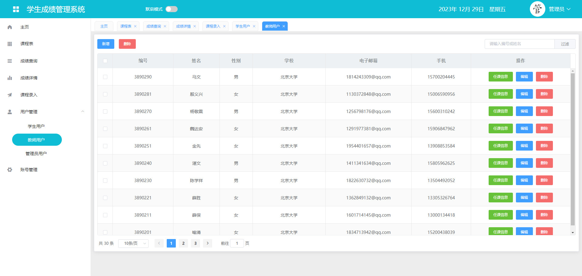Check the row checkbox for 3890240

pos(105,163)
